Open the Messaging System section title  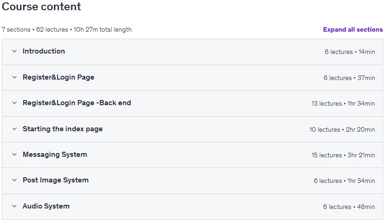pos(55,155)
